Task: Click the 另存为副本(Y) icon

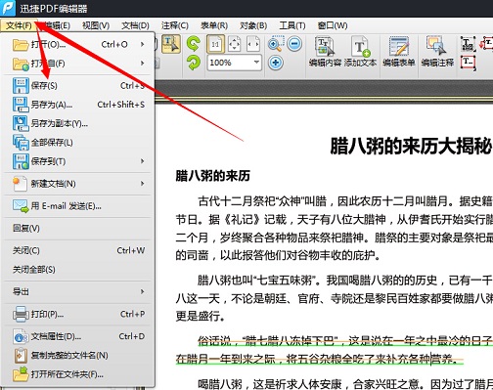Action: tap(21, 123)
